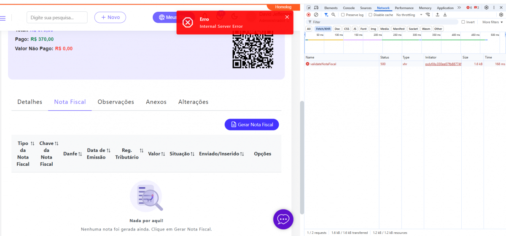Switch to the Observações tab
The height and width of the screenshot is (236, 506).
(x=116, y=102)
